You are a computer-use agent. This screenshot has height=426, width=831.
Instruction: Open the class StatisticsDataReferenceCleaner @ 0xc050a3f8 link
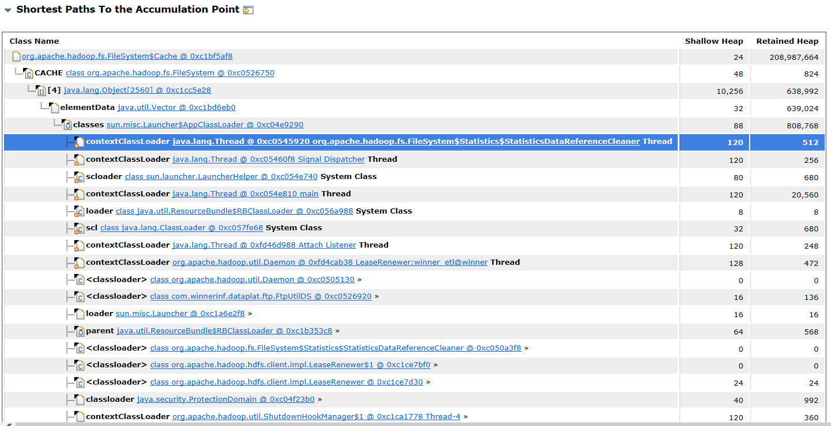click(335, 348)
